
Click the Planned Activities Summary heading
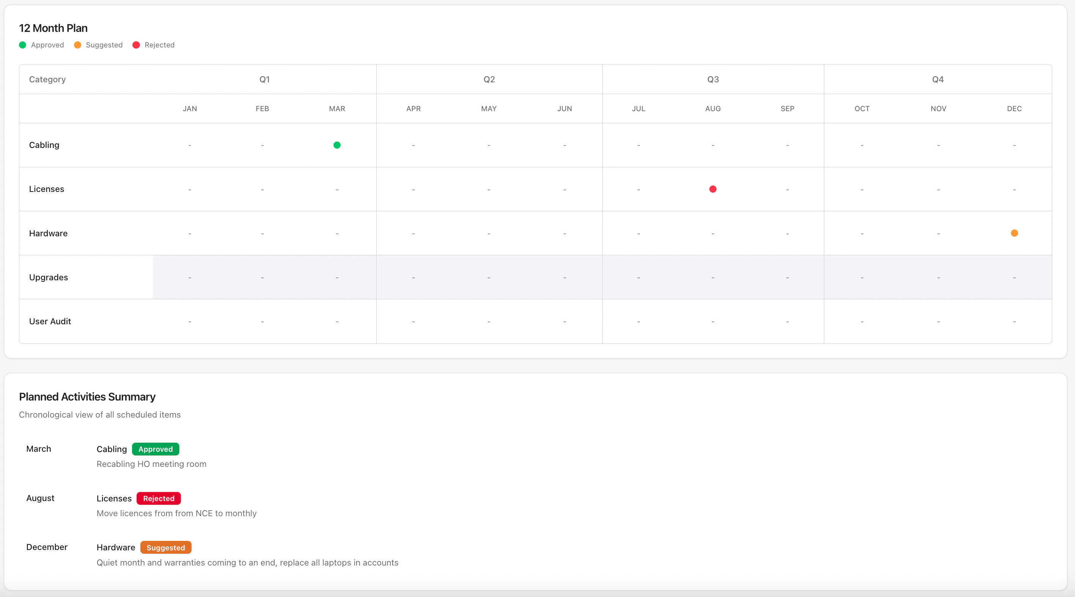87,396
